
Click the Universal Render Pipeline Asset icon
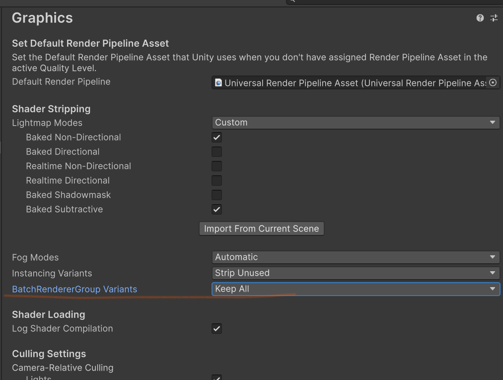(x=218, y=83)
